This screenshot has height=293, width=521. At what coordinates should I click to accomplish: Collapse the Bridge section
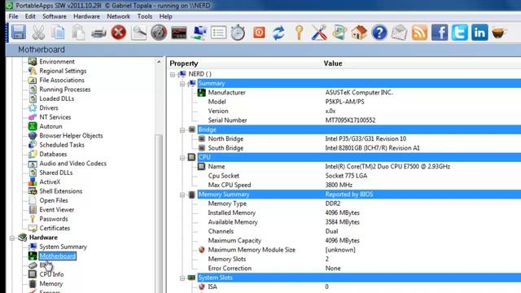[x=182, y=130]
